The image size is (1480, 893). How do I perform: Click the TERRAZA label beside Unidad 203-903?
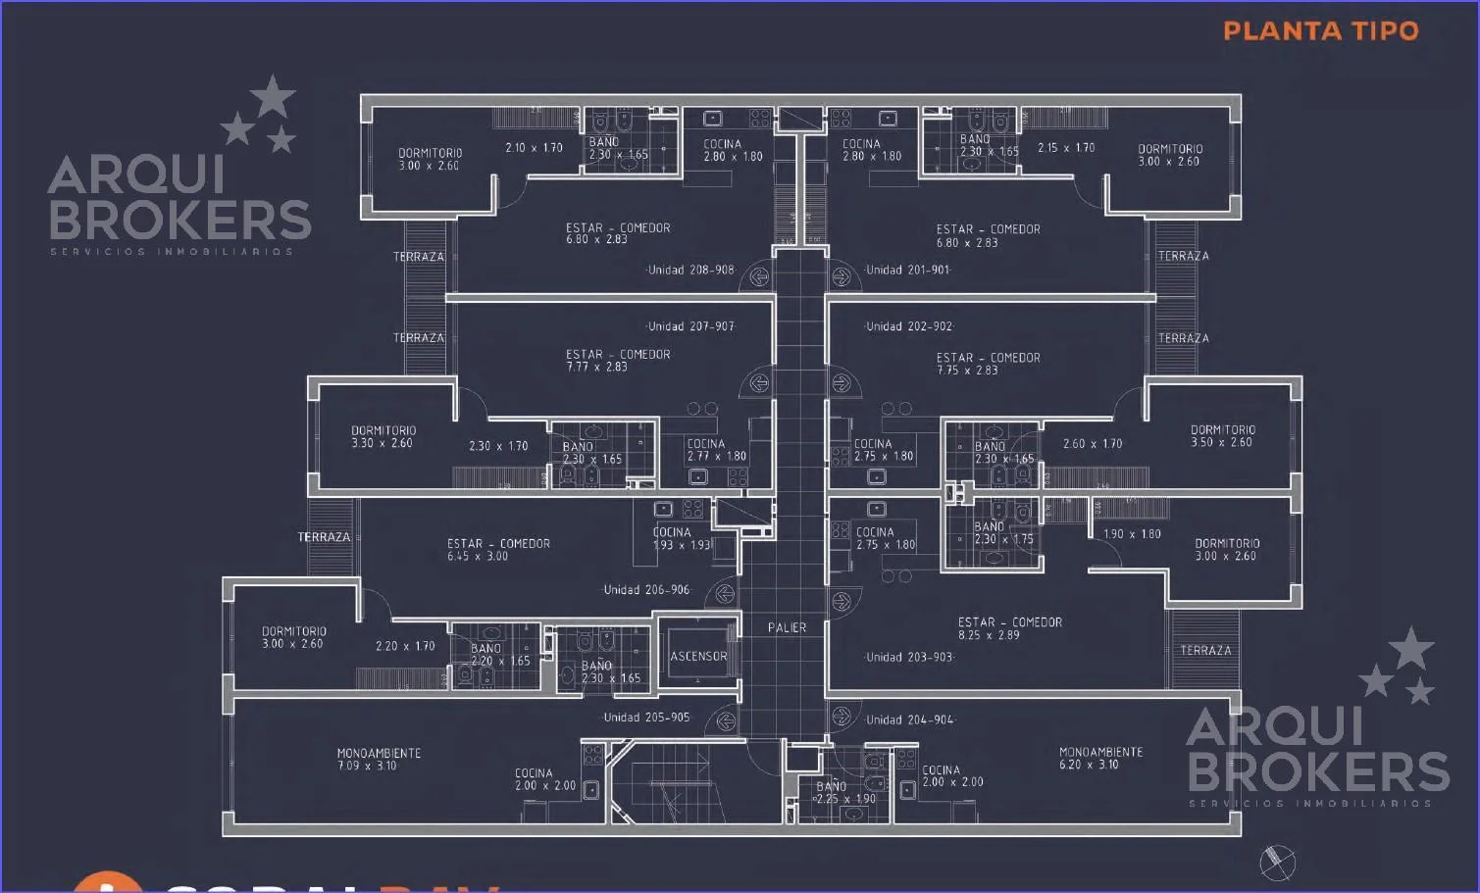(x=1205, y=650)
